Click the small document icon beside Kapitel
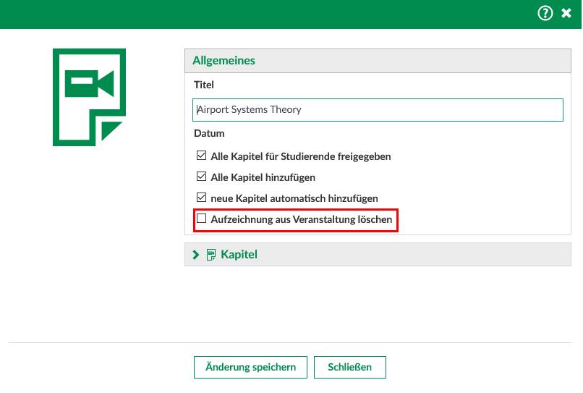This screenshot has height=393, width=583. [x=211, y=255]
